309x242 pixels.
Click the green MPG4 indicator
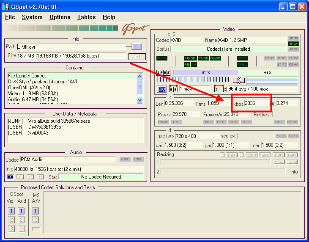point(293,44)
